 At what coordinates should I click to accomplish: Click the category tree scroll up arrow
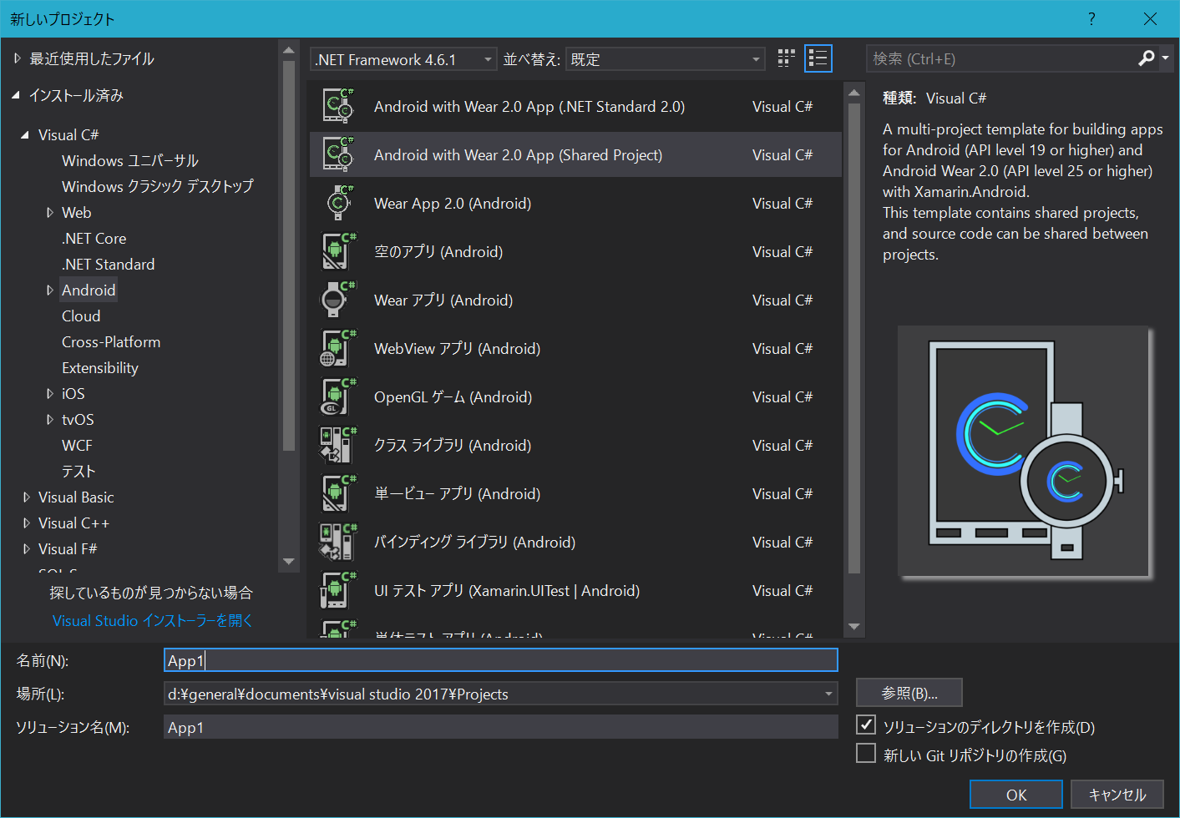(289, 50)
